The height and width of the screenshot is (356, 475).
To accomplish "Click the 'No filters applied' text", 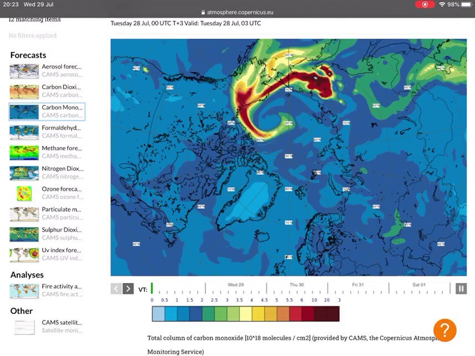I will point(33,35).
